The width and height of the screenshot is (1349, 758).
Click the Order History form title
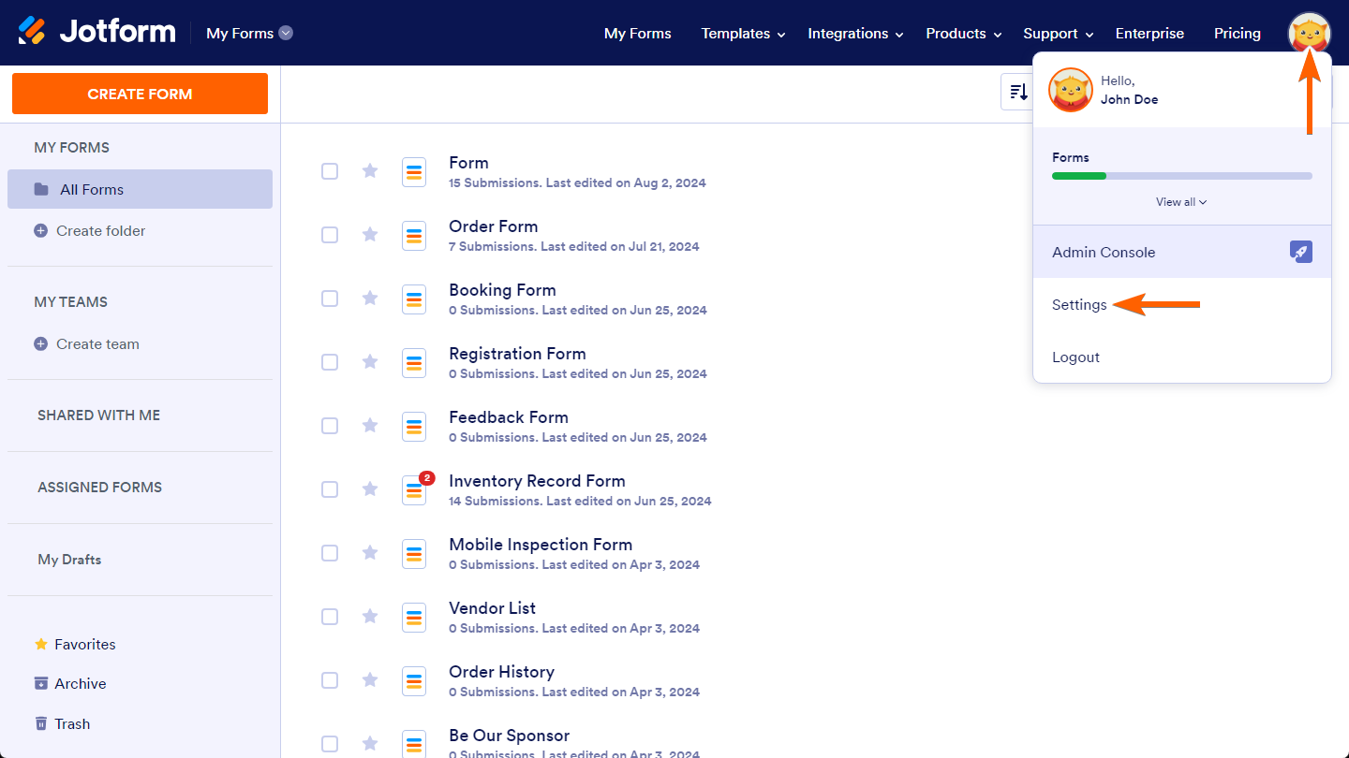pos(501,671)
